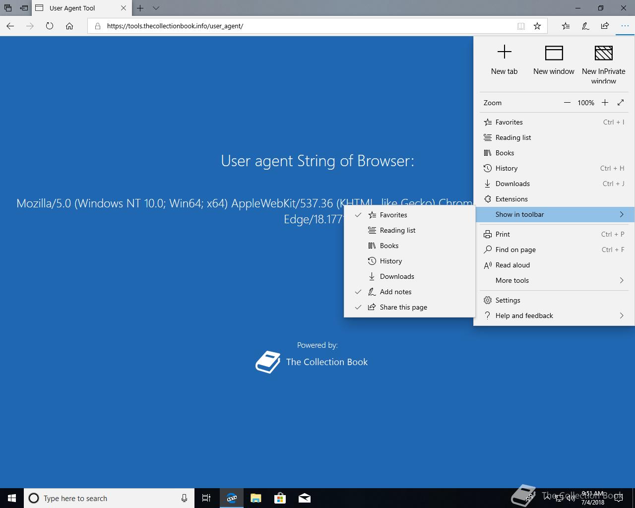Check Reading list in toolbar submenu
This screenshot has height=508, width=635.
409,230
